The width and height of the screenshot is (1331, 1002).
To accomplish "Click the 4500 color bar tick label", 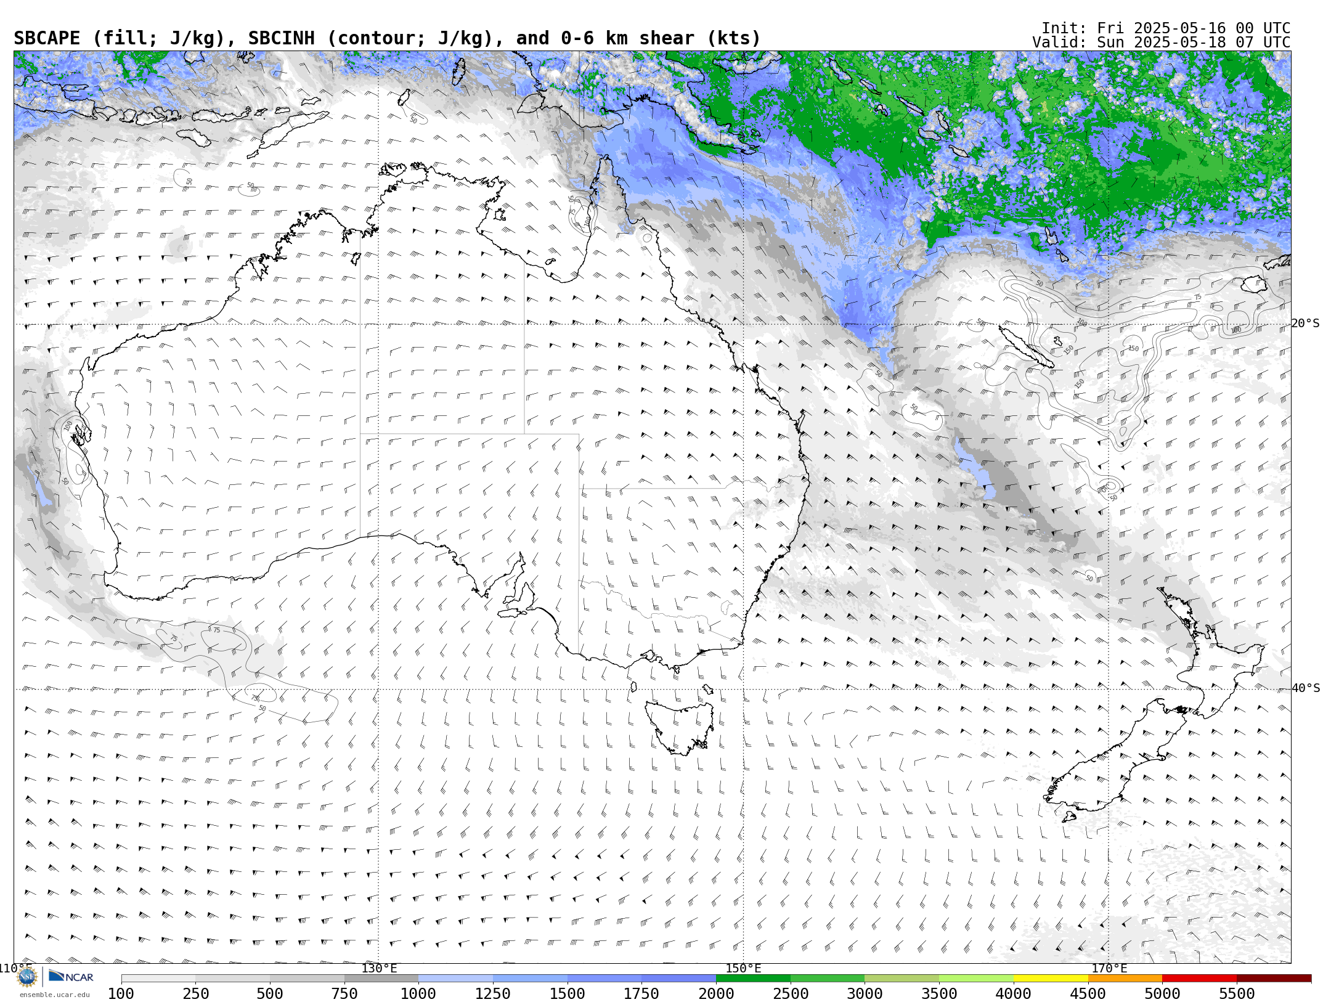I will pyautogui.click(x=1088, y=993).
